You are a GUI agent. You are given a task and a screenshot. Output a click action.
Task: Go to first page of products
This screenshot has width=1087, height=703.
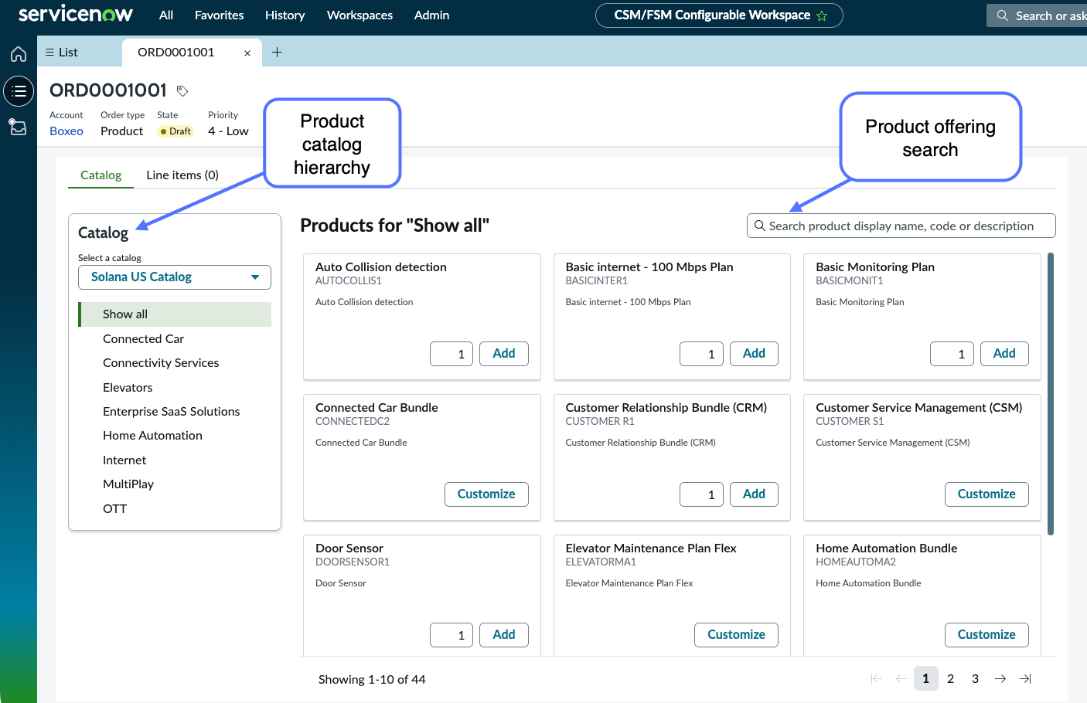pyautogui.click(x=876, y=679)
